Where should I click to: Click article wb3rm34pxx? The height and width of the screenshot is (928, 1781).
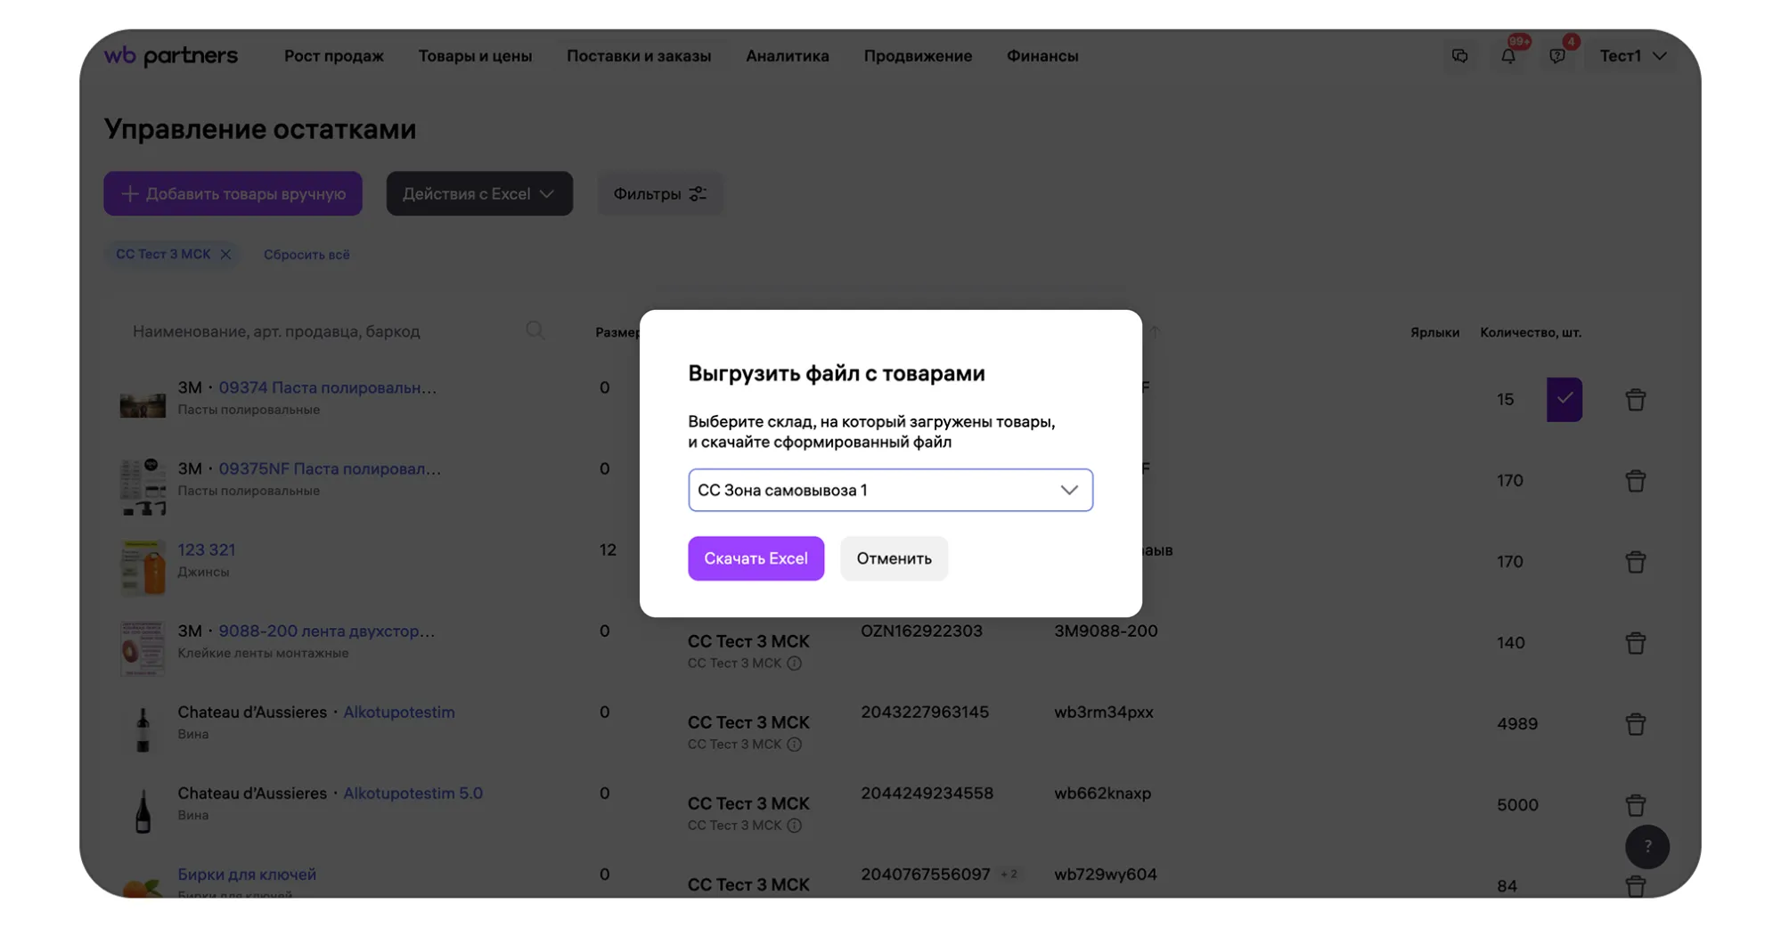pos(1104,712)
